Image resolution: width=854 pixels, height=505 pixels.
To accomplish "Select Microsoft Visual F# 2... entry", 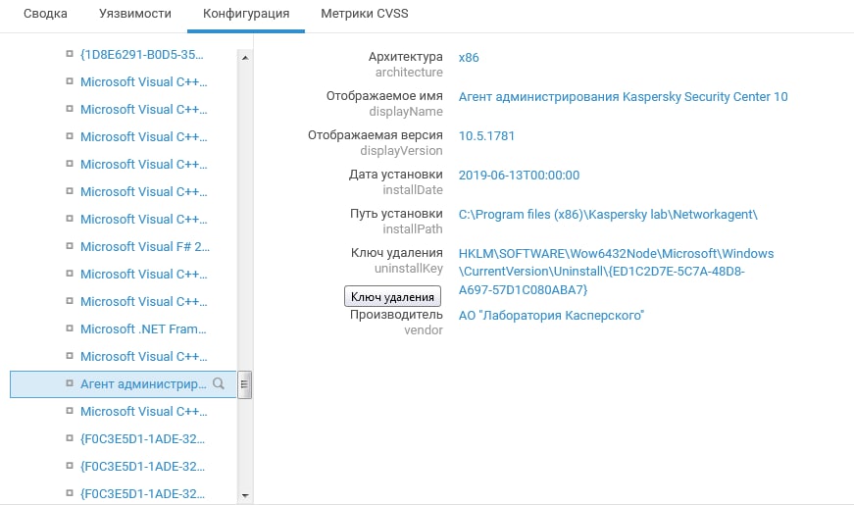I will click(145, 246).
